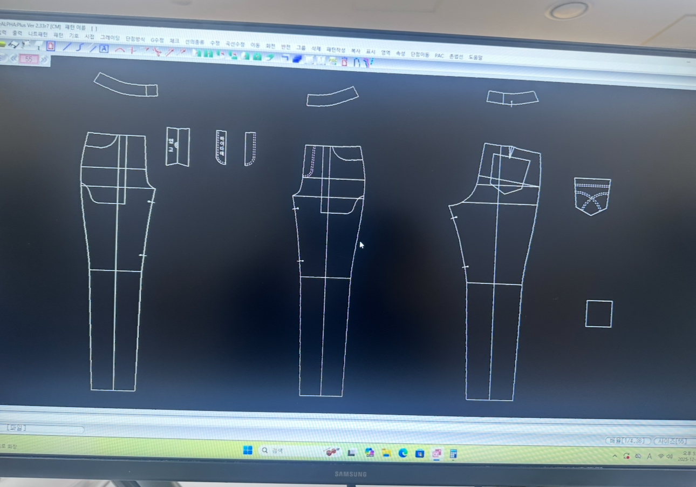
Task: Expand the system tray hidden icons chevron
Action: (615, 456)
